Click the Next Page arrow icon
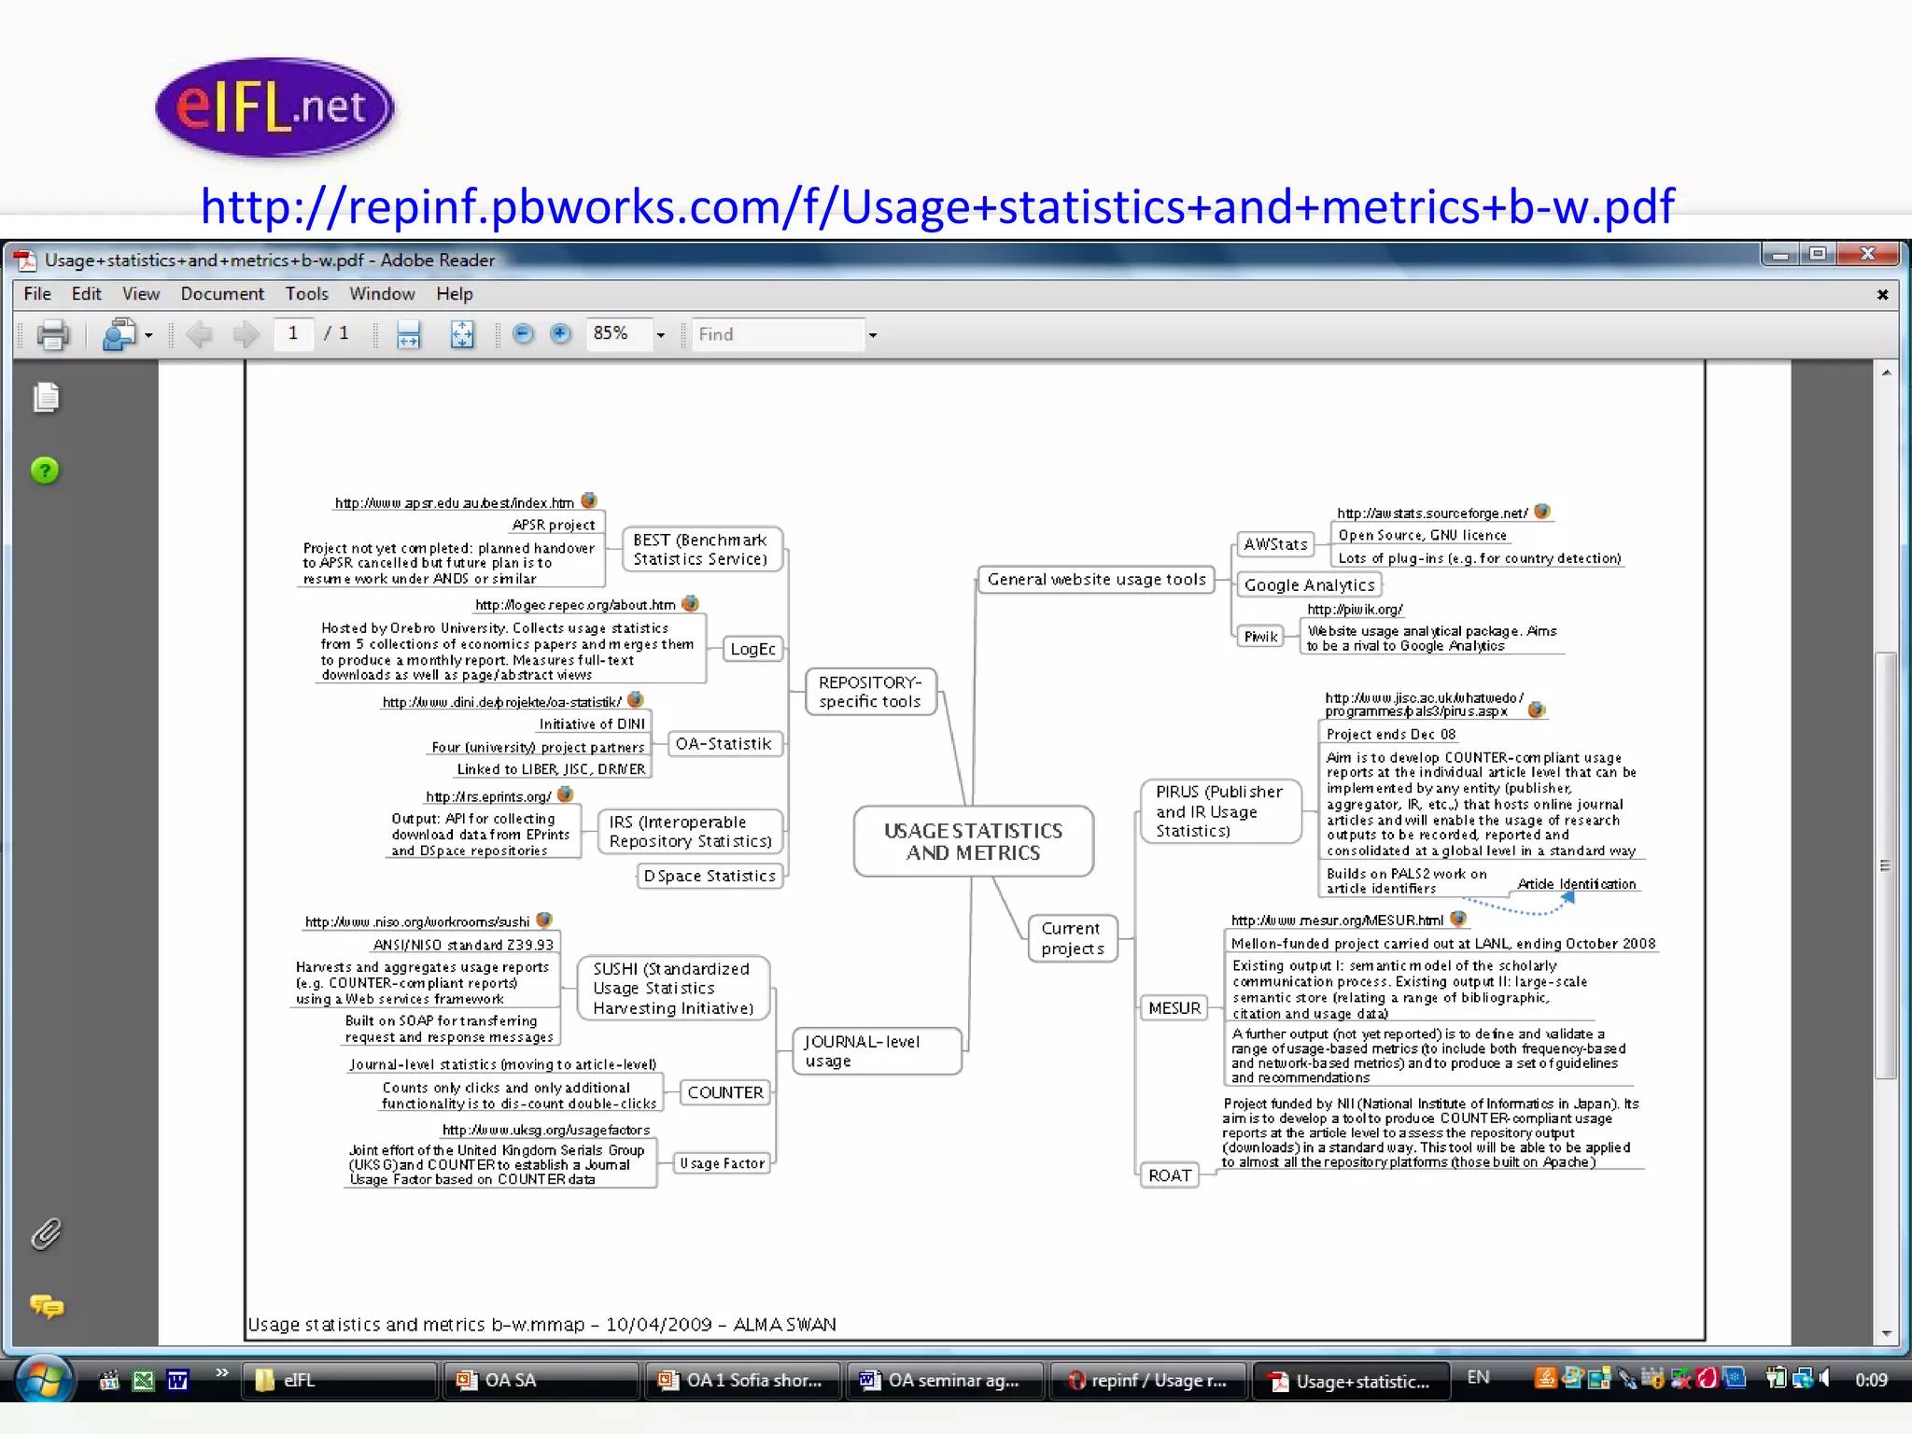This screenshot has width=1912, height=1434. click(x=246, y=334)
